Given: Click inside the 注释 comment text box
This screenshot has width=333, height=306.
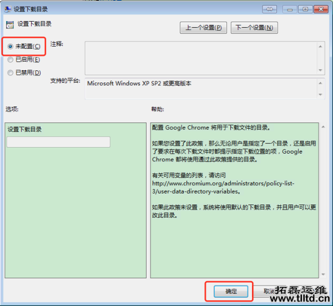Looking at the screenshot, I should pyautogui.click(x=201, y=58).
